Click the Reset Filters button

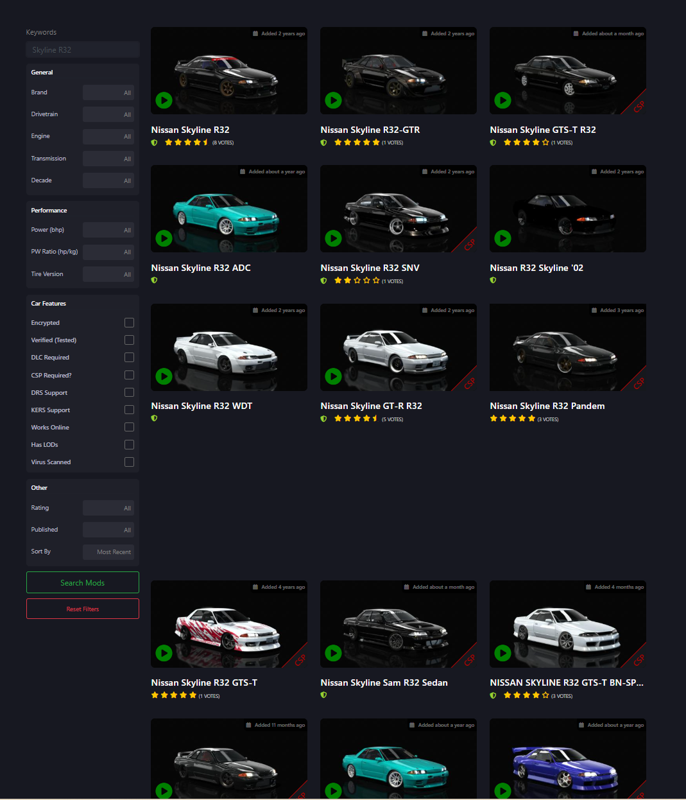(x=83, y=609)
